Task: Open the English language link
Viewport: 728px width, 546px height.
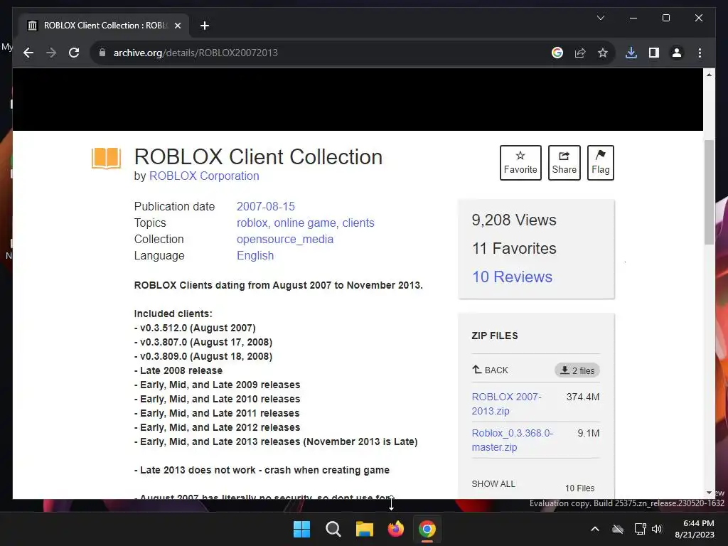Action: (255, 255)
